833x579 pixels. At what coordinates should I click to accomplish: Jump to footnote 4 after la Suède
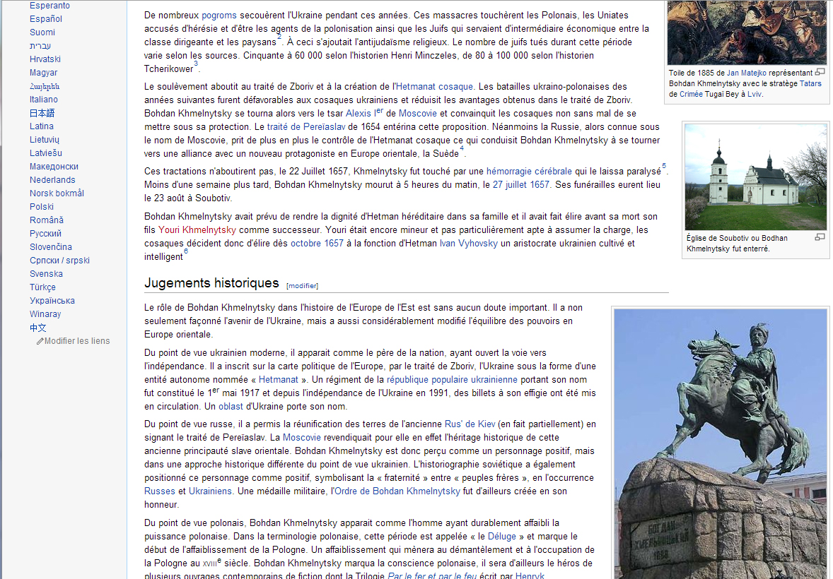tap(462, 148)
